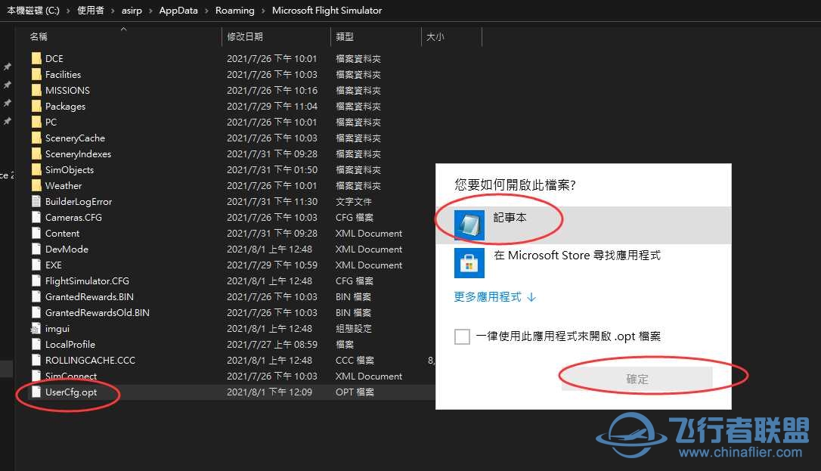Click the Microsoft Store bag icon
Screen dimensions: 821x471
tap(469, 262)
